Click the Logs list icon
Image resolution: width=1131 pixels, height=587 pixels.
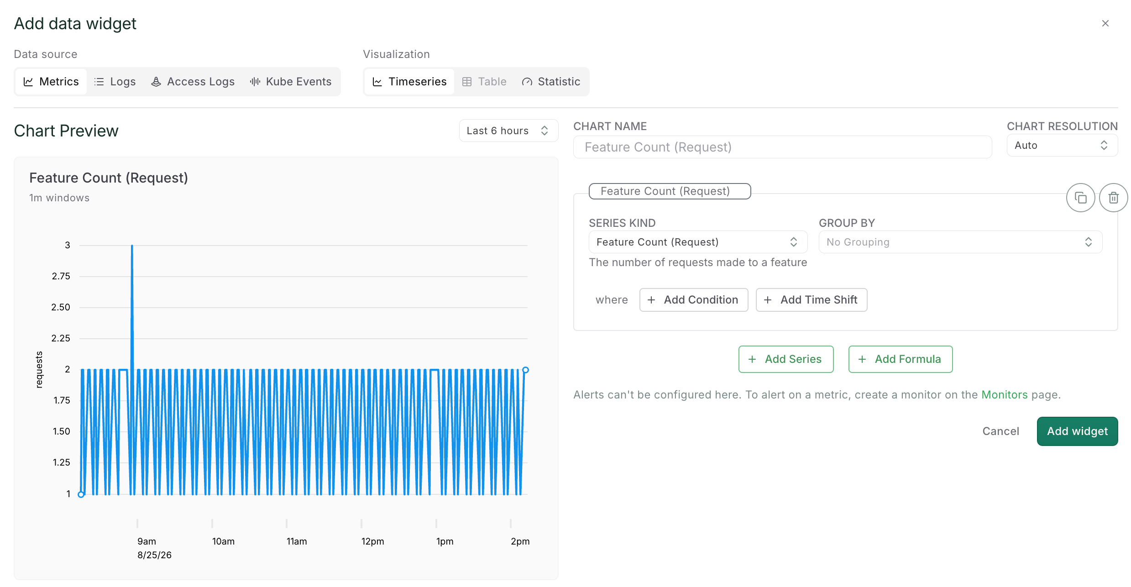point(99,82)
